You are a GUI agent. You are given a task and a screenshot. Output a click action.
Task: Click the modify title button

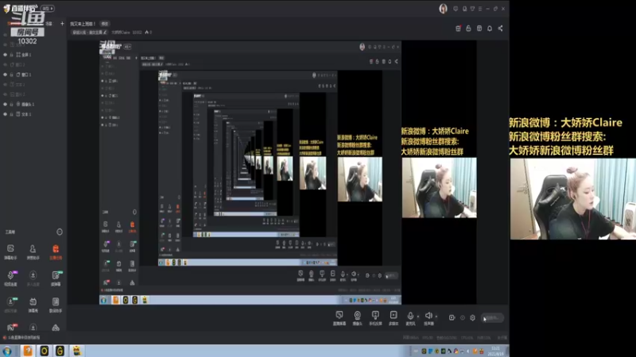click(x=105, y=24)
